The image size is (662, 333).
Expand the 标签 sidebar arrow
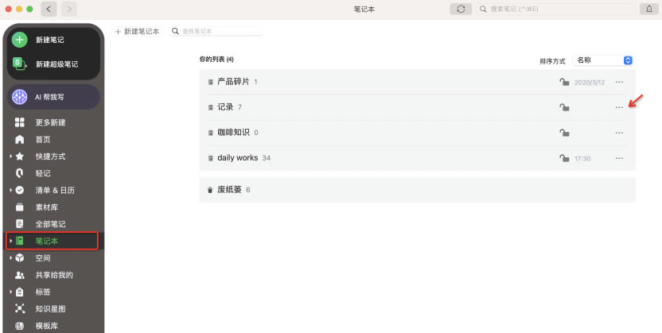coord(10,292)
